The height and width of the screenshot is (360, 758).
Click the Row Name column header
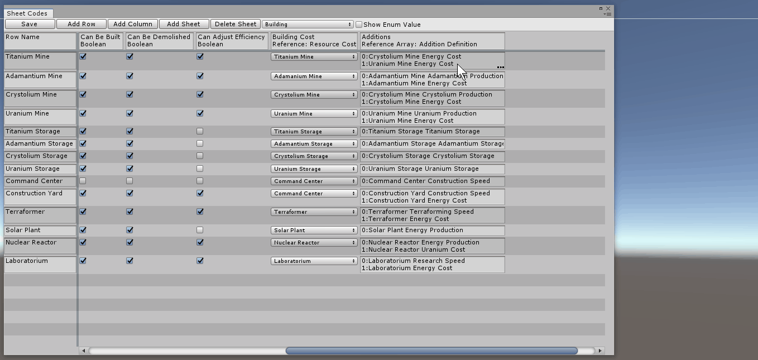[x=40, y=41]
